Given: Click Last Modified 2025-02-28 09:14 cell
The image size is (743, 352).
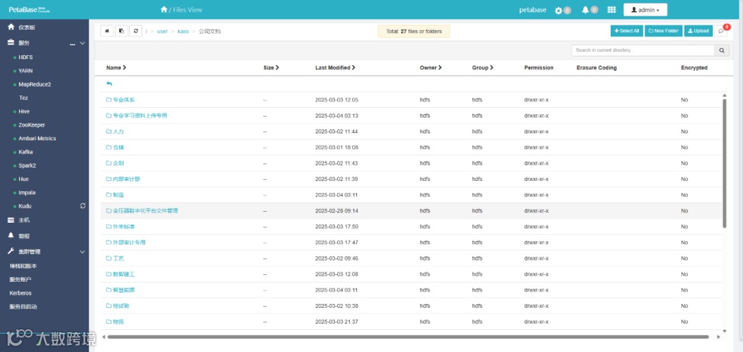Looking at the screenshot, I should click(x=336, y=211).
